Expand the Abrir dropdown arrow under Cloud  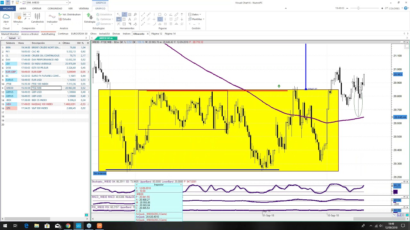coord(6,25)
